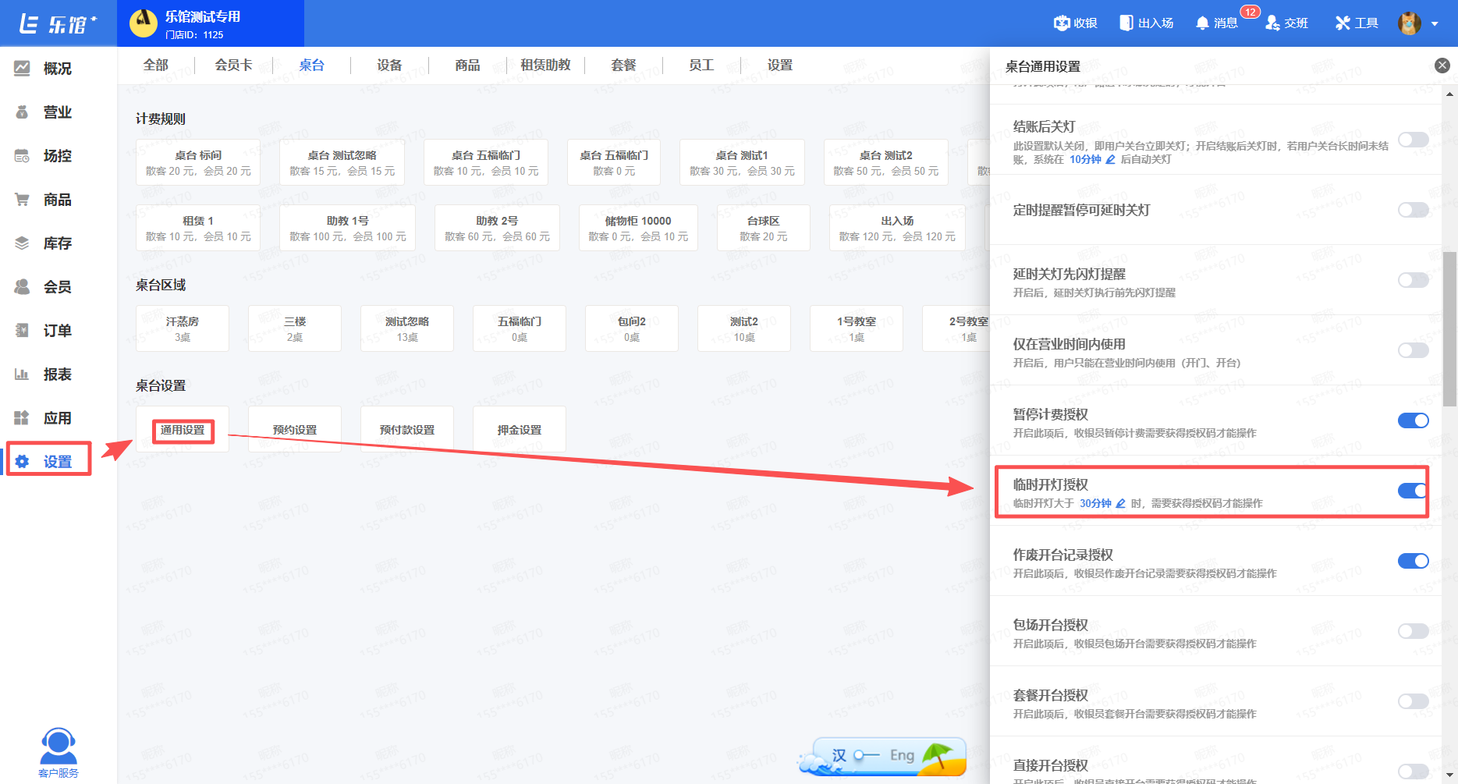The width and height of the screenshot is (1458, 784).
Task: Expand user avatar dropdown arrow
Action: coord(1435,24)
